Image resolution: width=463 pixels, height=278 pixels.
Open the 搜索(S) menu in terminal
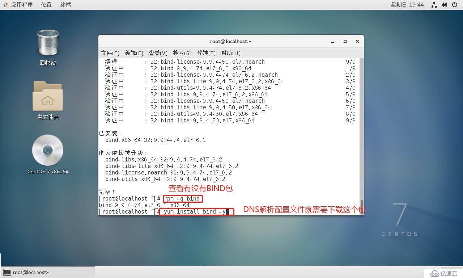pyautogui.click(x=182, y=53)
